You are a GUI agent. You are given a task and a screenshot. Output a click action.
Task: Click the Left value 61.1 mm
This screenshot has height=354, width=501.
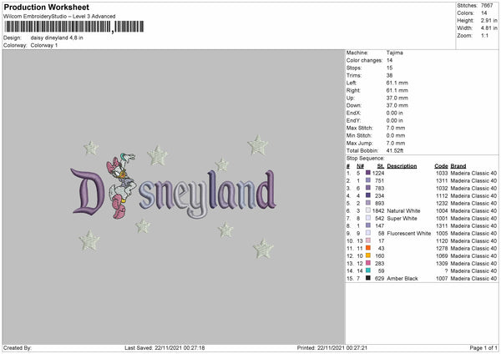point(397,83)
